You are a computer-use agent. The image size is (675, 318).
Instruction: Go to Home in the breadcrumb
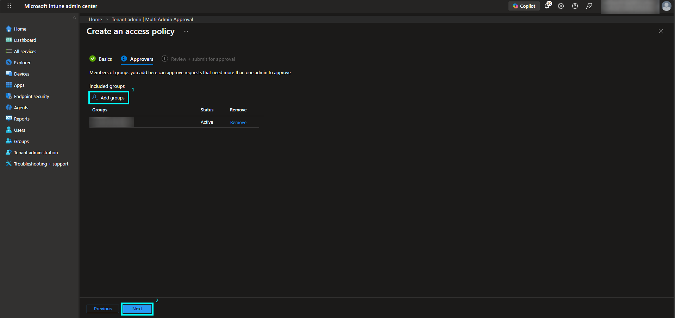[95, 19]
